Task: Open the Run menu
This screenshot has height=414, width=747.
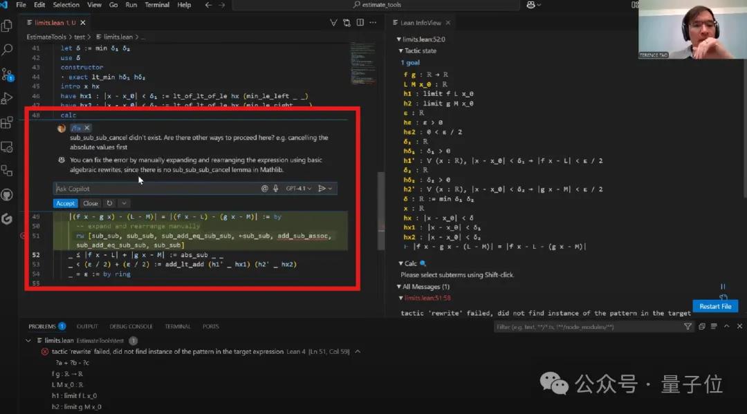Action: pyautogui.click(x=131, y=5)
